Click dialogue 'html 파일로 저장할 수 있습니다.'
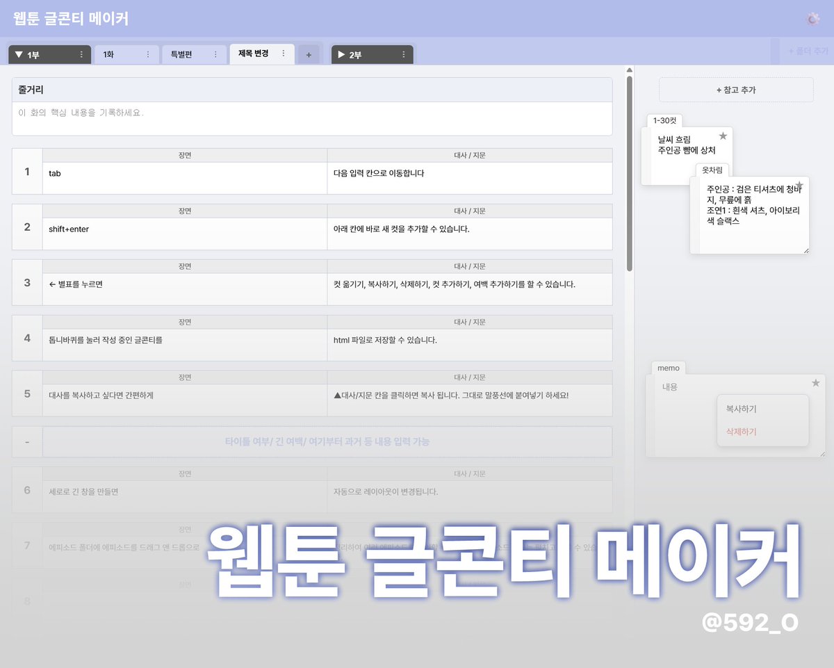Screen dimensions: 834x668 click(x=470, y=345)
